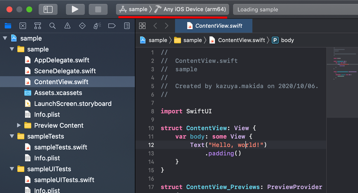Open the Source Control navigator
358x193 pixels.
[x=23, y=26]
